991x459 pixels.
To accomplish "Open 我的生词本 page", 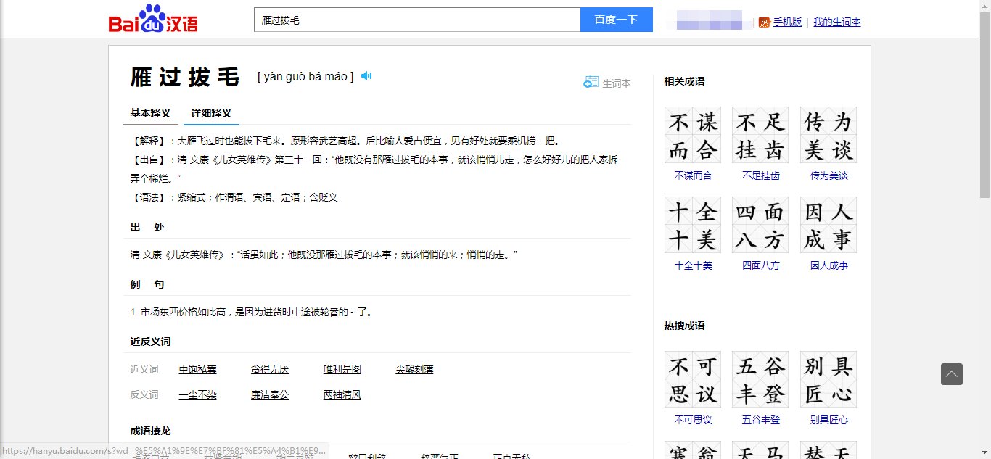I will coord(836,22).
